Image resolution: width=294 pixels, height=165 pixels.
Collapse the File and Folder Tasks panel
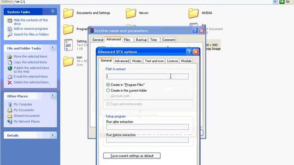click(x=53, y=48)
